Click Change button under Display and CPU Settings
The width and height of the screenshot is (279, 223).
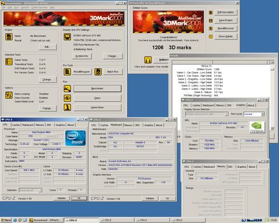pyautogui.click(x=113, y=56)
